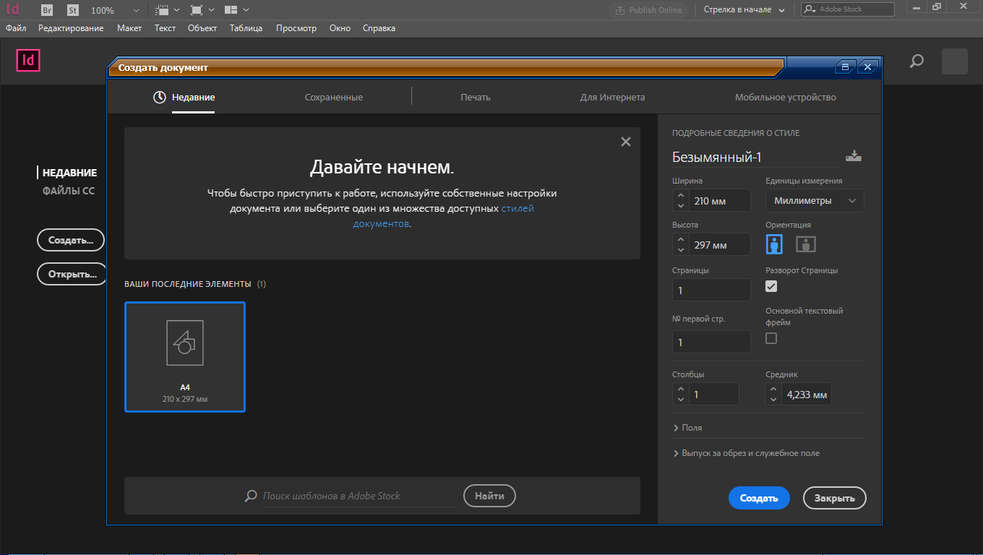Click the Adobe Stock template search field
983x555 pixels.
359,496
